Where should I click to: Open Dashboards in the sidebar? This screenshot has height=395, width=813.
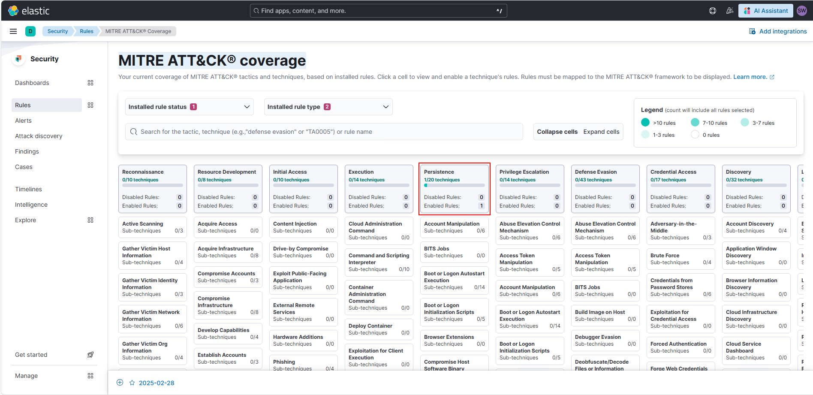(x=32, y=83)
